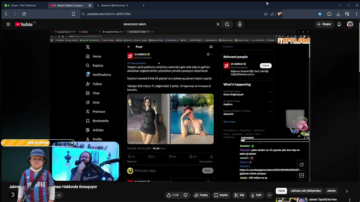Show next filter chips arrow
The width and height of the screenshot is (360, 202).
click(x=346, y=191)
